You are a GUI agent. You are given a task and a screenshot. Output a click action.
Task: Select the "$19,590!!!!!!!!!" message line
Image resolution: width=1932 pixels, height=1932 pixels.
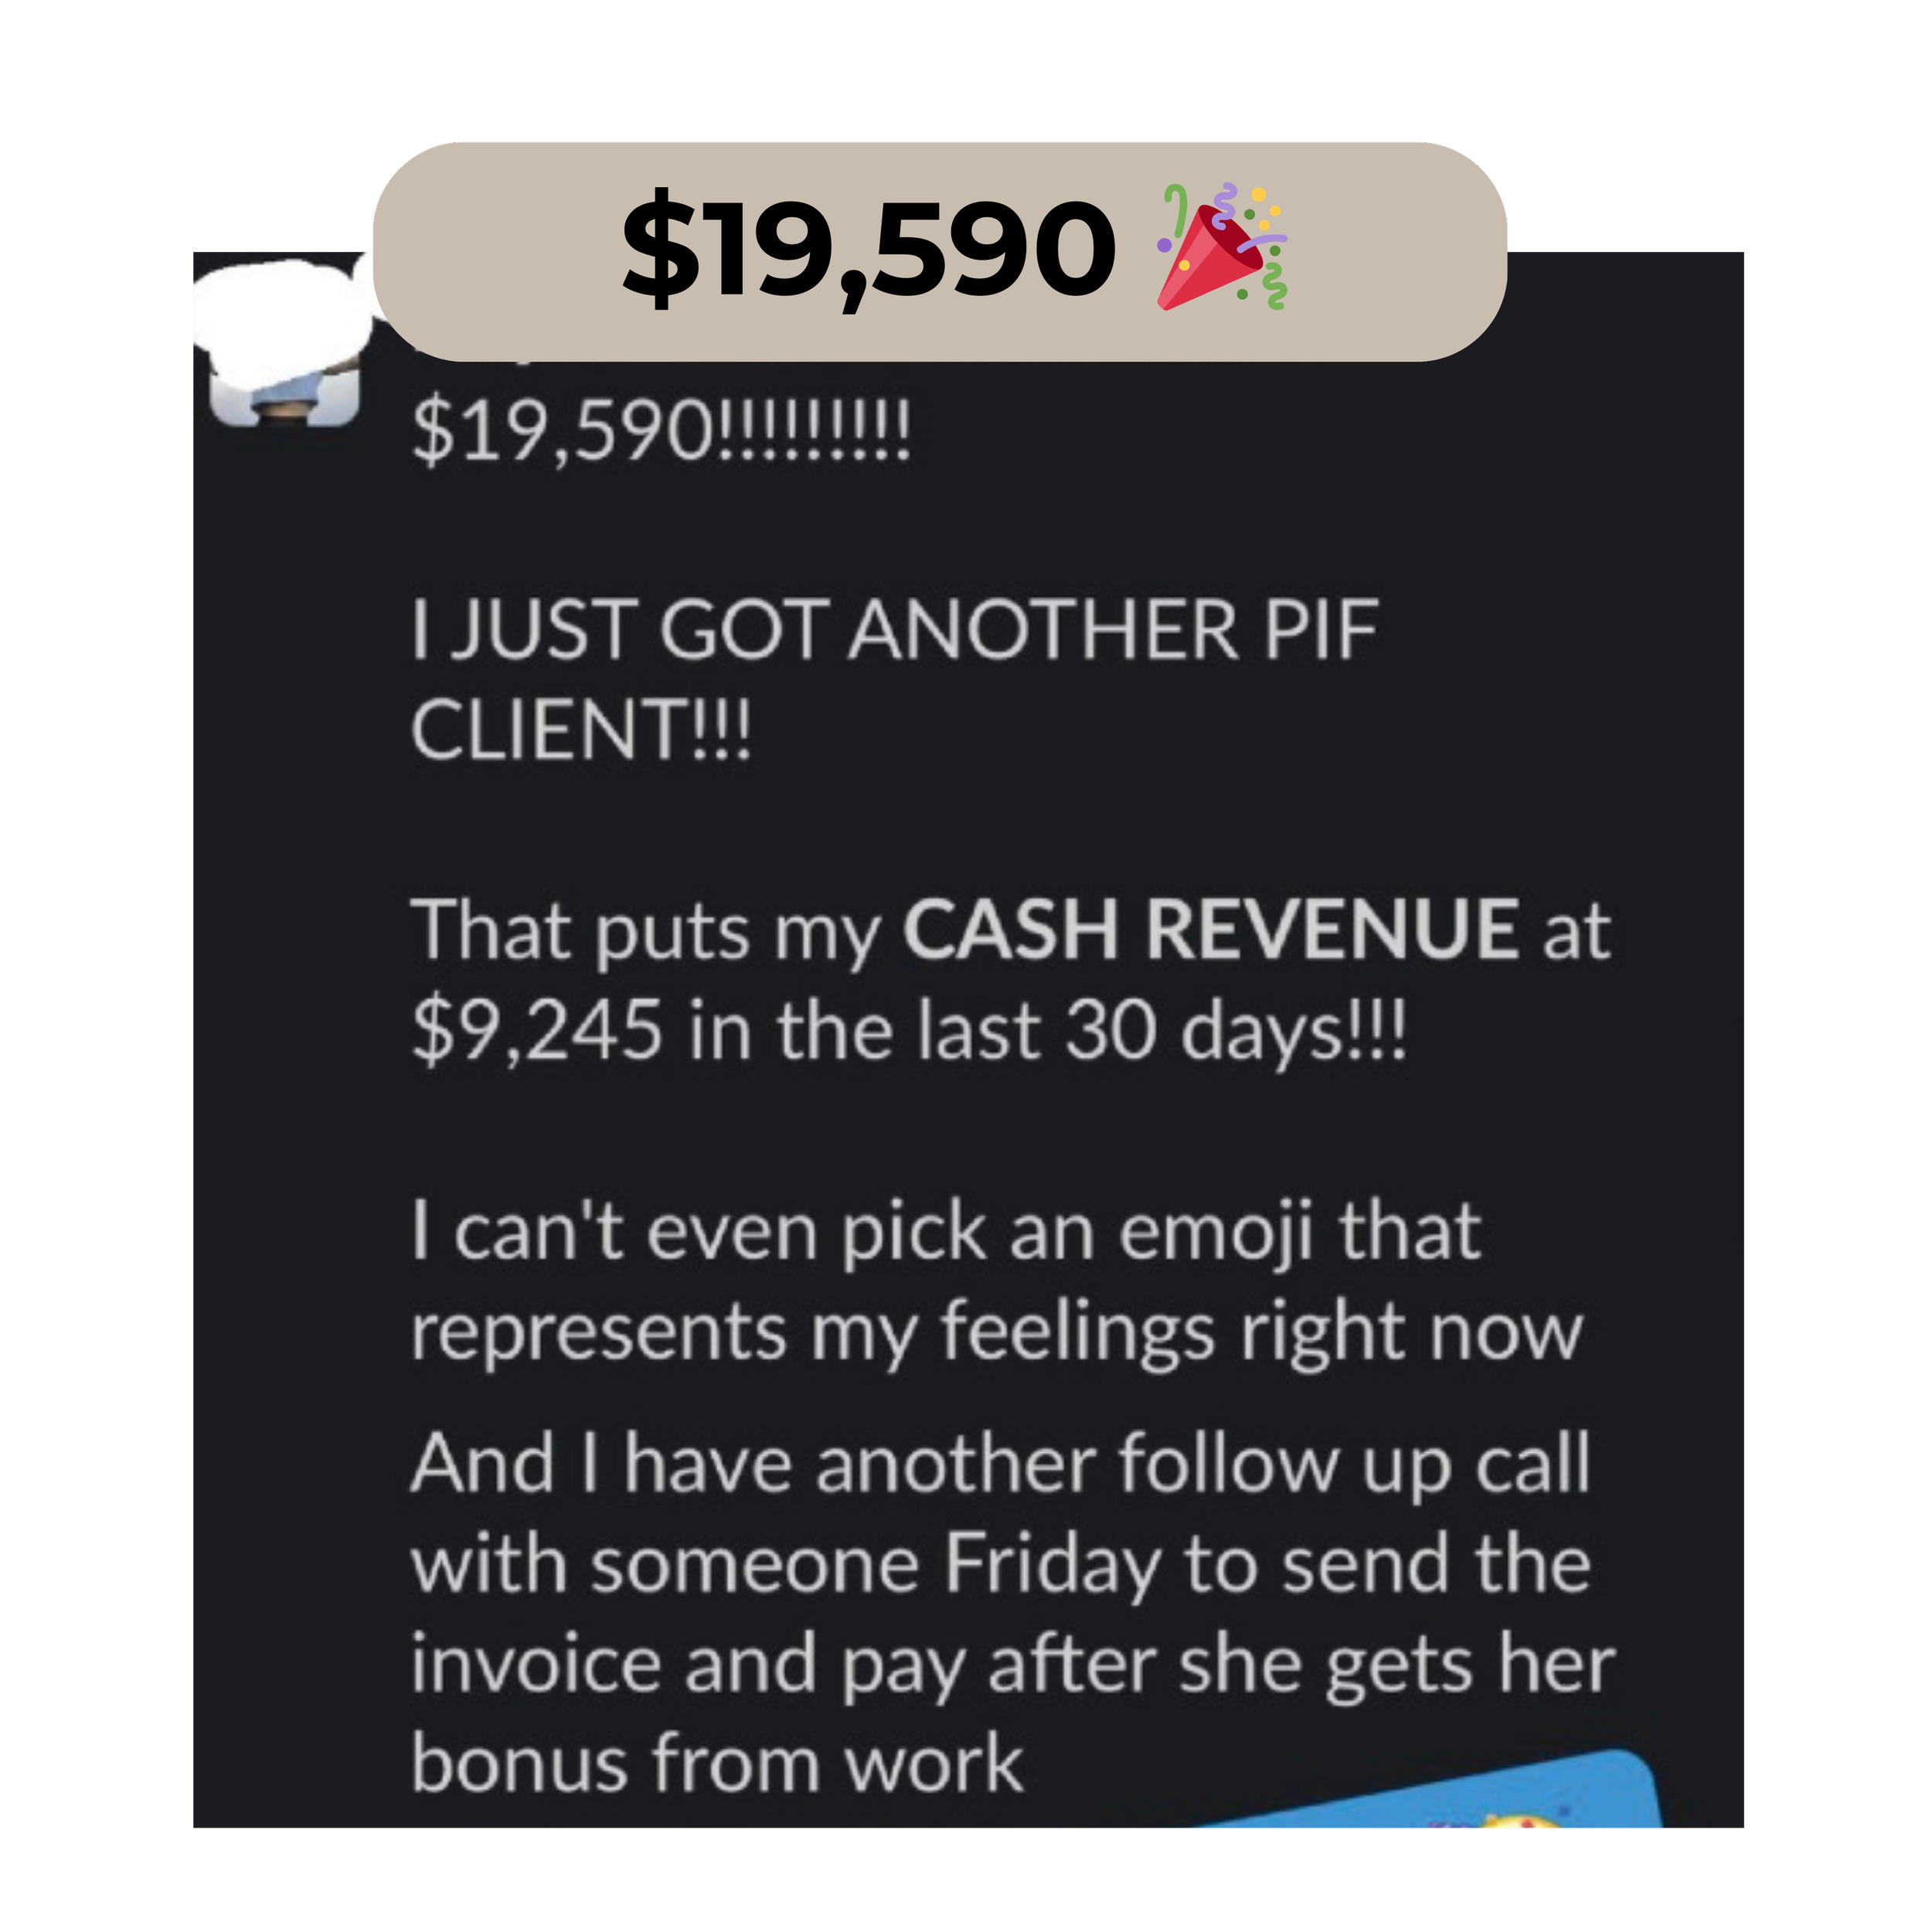click(661, 432)
